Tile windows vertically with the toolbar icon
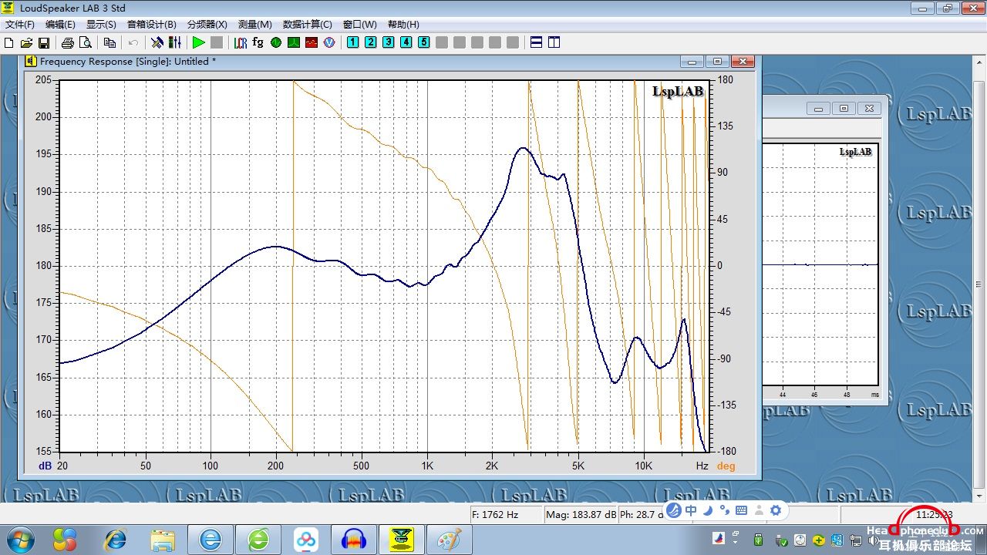 click(x=554, y=42)
